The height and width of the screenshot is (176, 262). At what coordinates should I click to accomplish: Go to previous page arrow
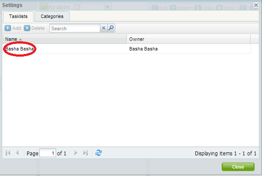[x=17, y=153]
